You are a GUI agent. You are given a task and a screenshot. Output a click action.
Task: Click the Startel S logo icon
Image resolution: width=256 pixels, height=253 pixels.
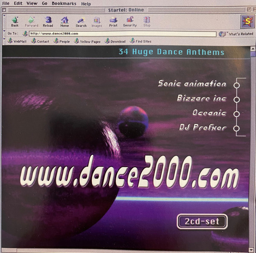[x=247, y=22]
